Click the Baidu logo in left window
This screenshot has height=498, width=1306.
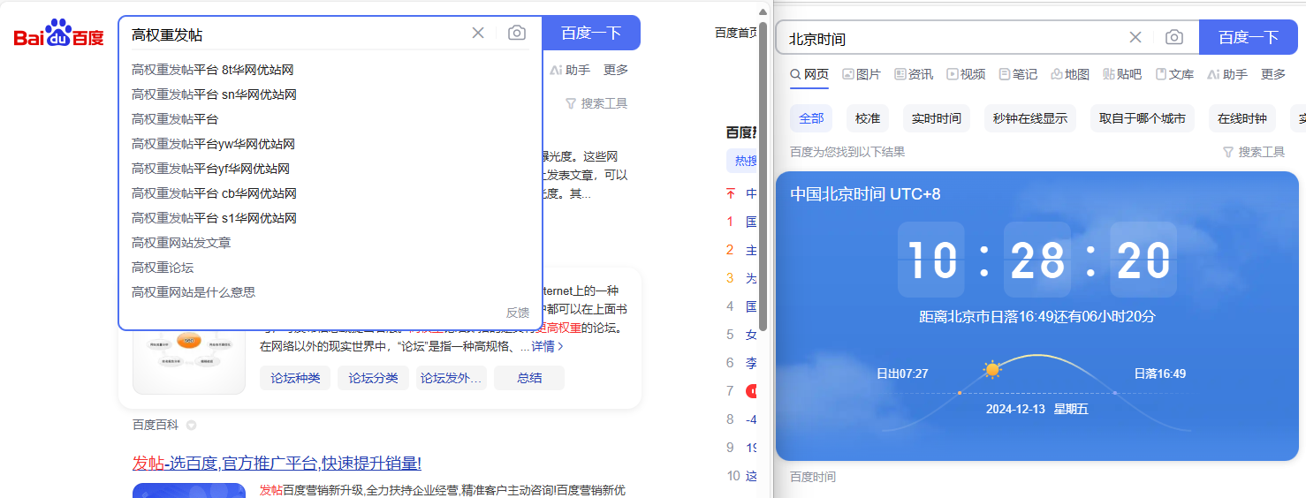click(58, 34)
